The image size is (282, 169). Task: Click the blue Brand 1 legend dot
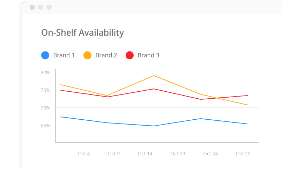click(x=45, y=55)
